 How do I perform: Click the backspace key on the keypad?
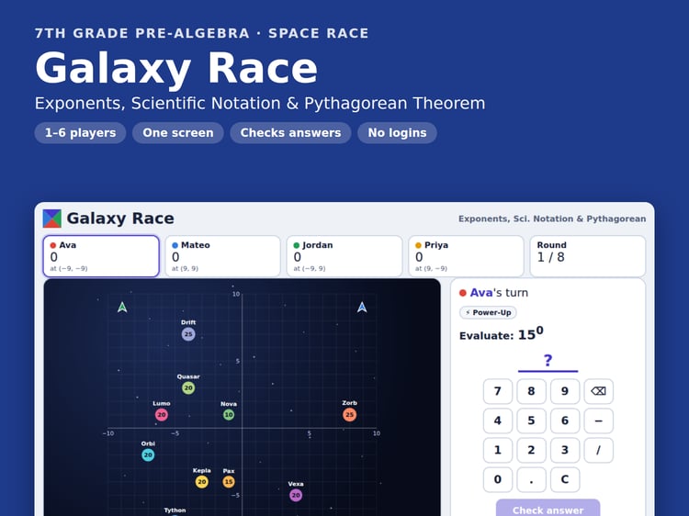click(x=598, y=391)
